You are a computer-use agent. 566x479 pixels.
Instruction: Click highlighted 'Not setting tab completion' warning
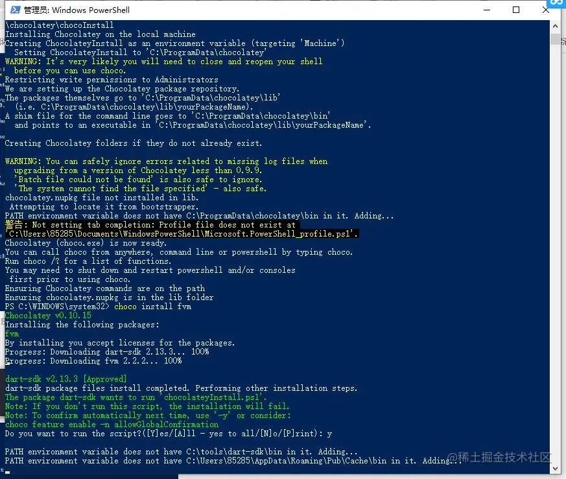152,225
